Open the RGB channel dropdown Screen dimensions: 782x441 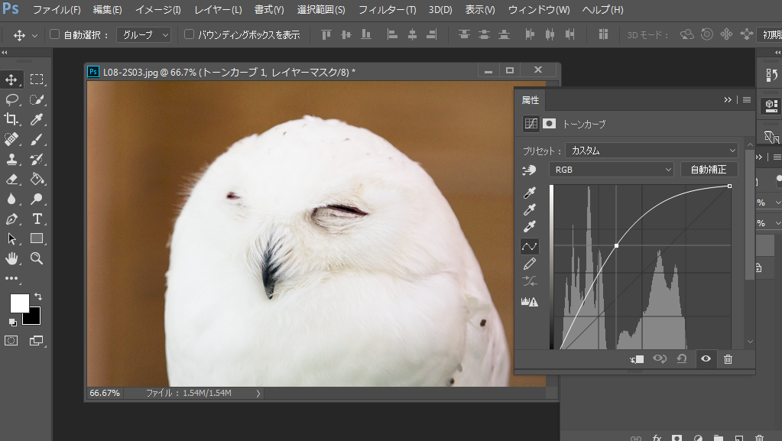612,170
